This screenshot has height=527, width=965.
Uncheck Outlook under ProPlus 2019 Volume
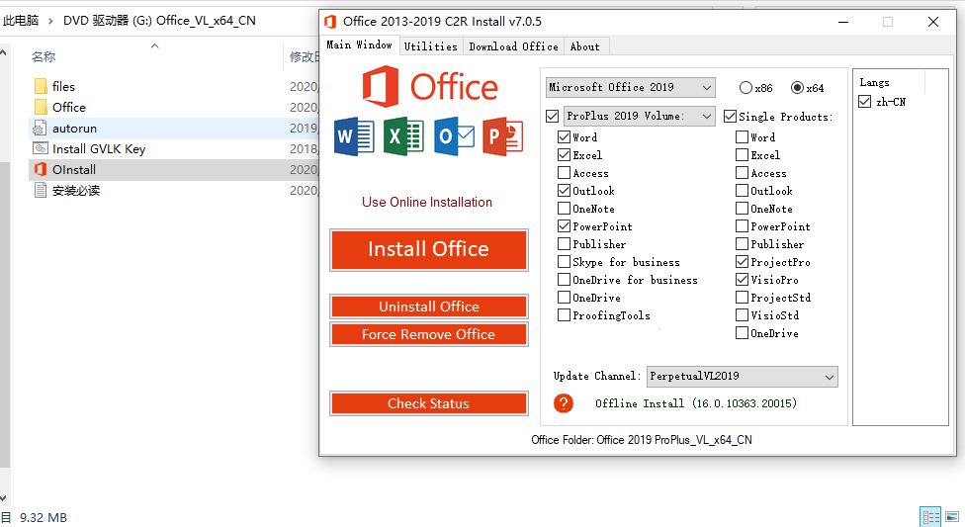(x=564, y=191)
